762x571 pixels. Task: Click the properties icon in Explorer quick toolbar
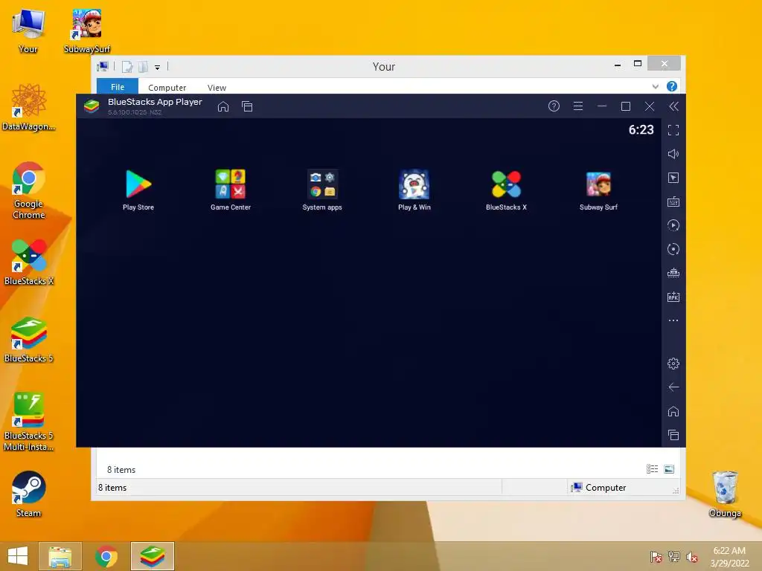point(127,67)
